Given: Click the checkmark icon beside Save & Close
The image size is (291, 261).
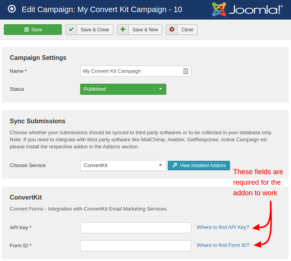Looking at the screenshot, I should tap(71, 29).
